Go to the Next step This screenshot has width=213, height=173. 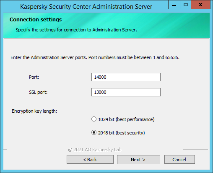[138, 160]
